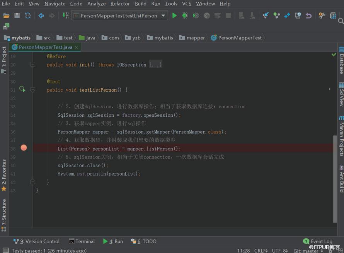This screenshot has height=253, width=344.
Task: Navigate back using the blue arrow icon
Action: pos(41,15)
